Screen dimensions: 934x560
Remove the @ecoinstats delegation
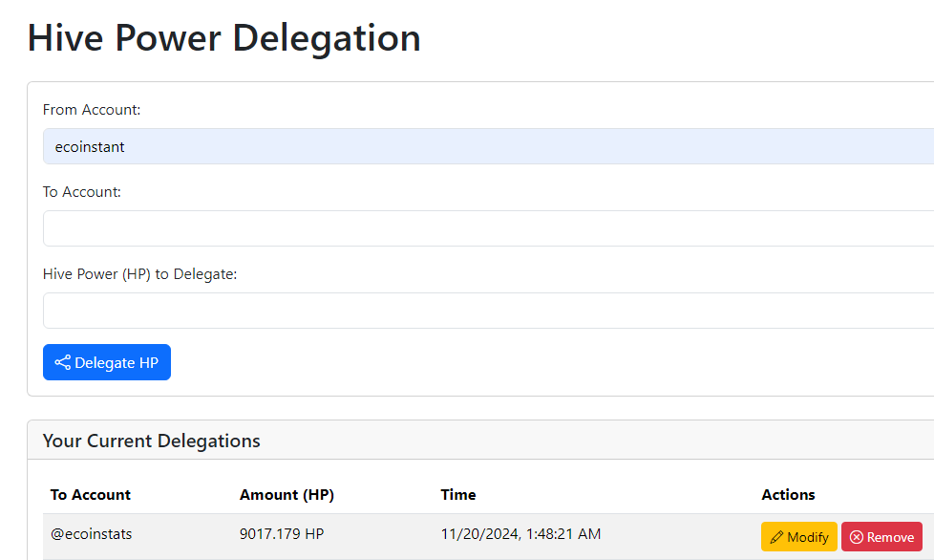click(x=881, y=537)
